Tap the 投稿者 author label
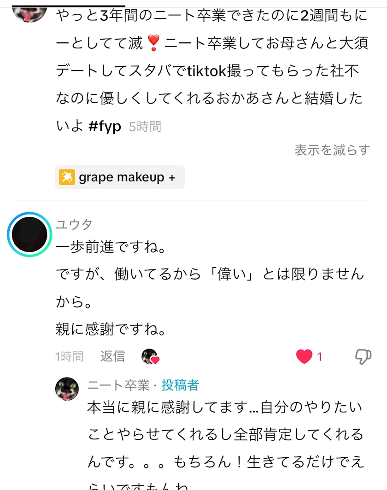This screenshot has height=490, width=387. (x=180, y=385)
